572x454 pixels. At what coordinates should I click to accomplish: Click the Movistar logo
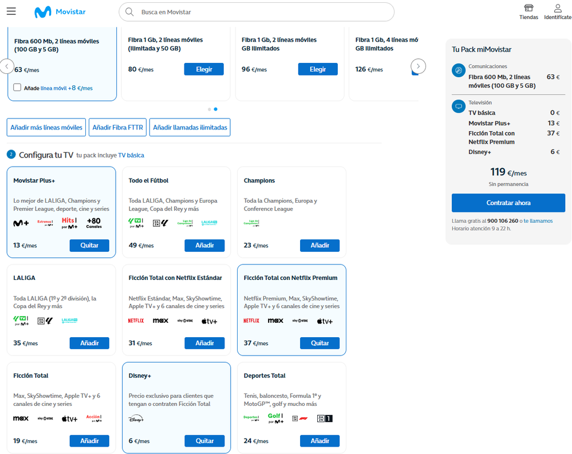pos(60,12)
